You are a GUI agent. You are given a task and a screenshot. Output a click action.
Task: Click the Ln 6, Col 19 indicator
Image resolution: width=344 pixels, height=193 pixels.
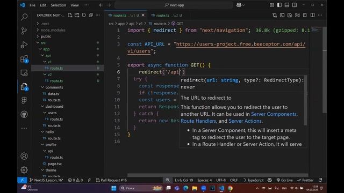(x=184, y=180)
